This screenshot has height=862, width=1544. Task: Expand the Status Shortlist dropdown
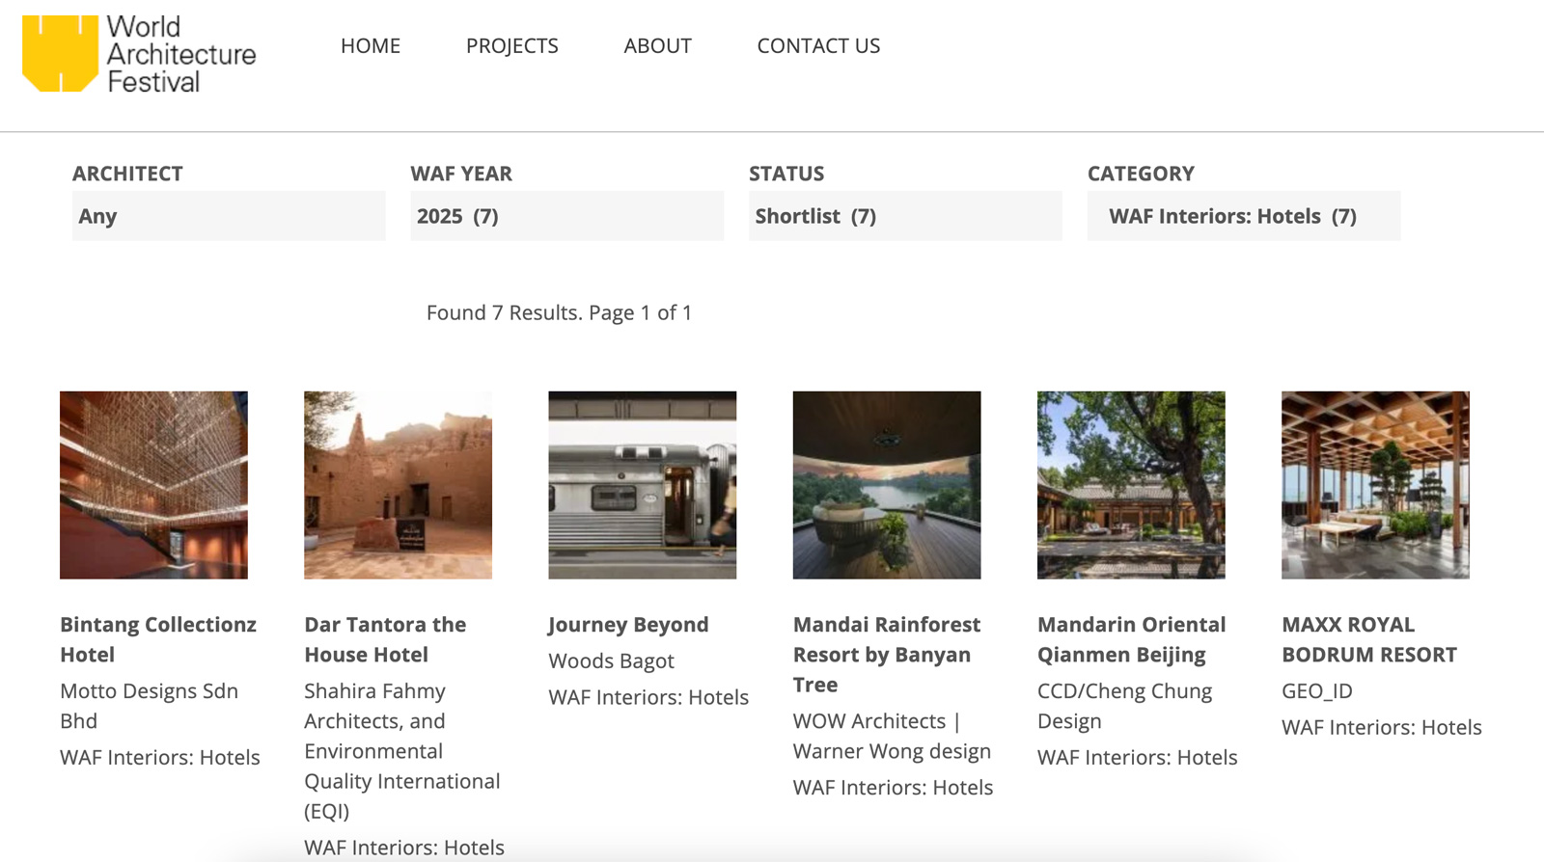[905, 216]
